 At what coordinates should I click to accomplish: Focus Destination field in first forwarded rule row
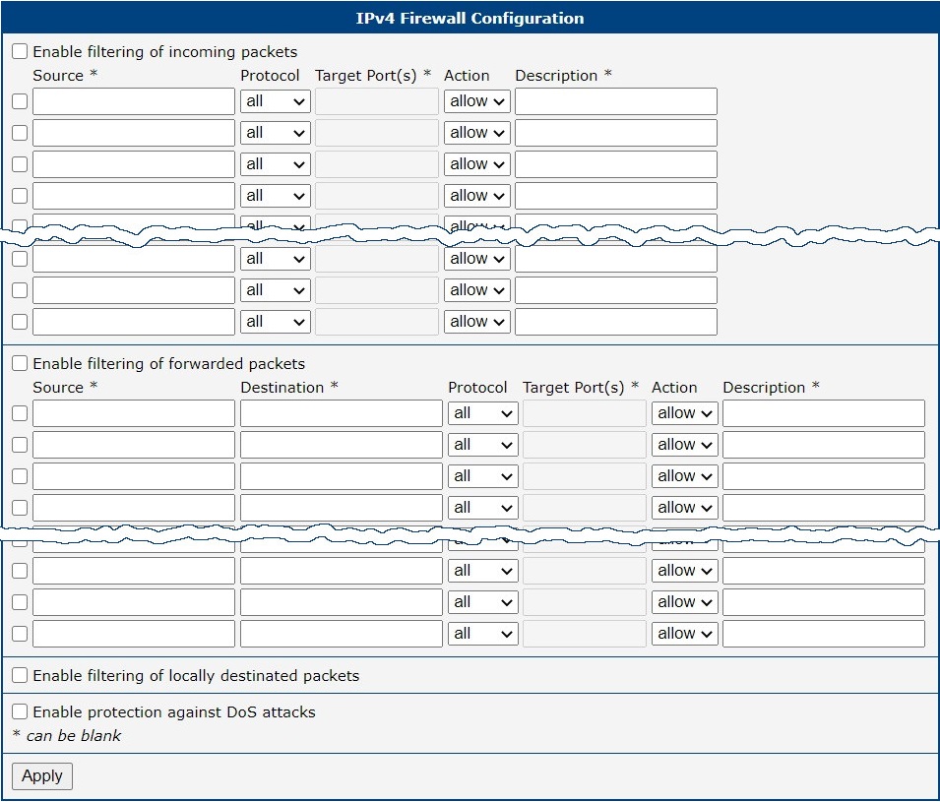342,413
